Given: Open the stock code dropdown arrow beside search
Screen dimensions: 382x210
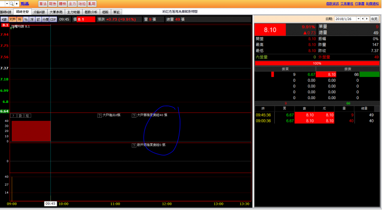Looking at the screenshot, I should [7, 4].
